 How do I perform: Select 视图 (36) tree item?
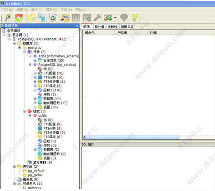[x=51, y=107]
